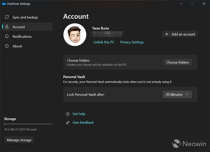The height and width of the screenshot is (152, 210).
Task: Select the Account sidebar item
Action: pos(27,27)
